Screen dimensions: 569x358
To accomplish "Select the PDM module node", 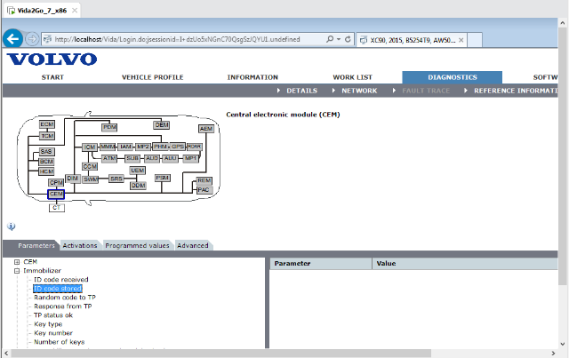I will [109, 127].
